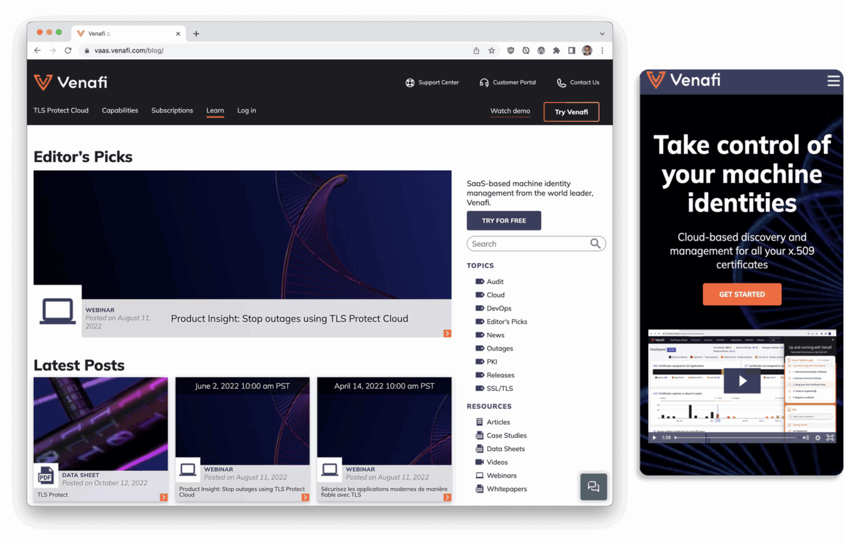Click the GET STARTED button in mobile view
This screenshot has width=845, height=545.
pos(742,294)
